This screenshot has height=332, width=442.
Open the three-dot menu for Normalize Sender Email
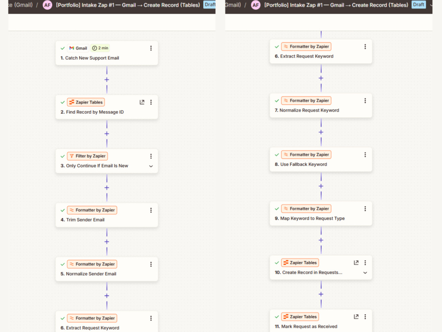151,264
